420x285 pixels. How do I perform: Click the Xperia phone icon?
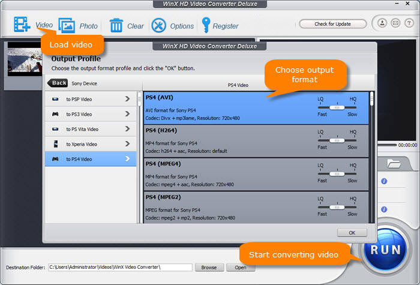pos(55,144)
